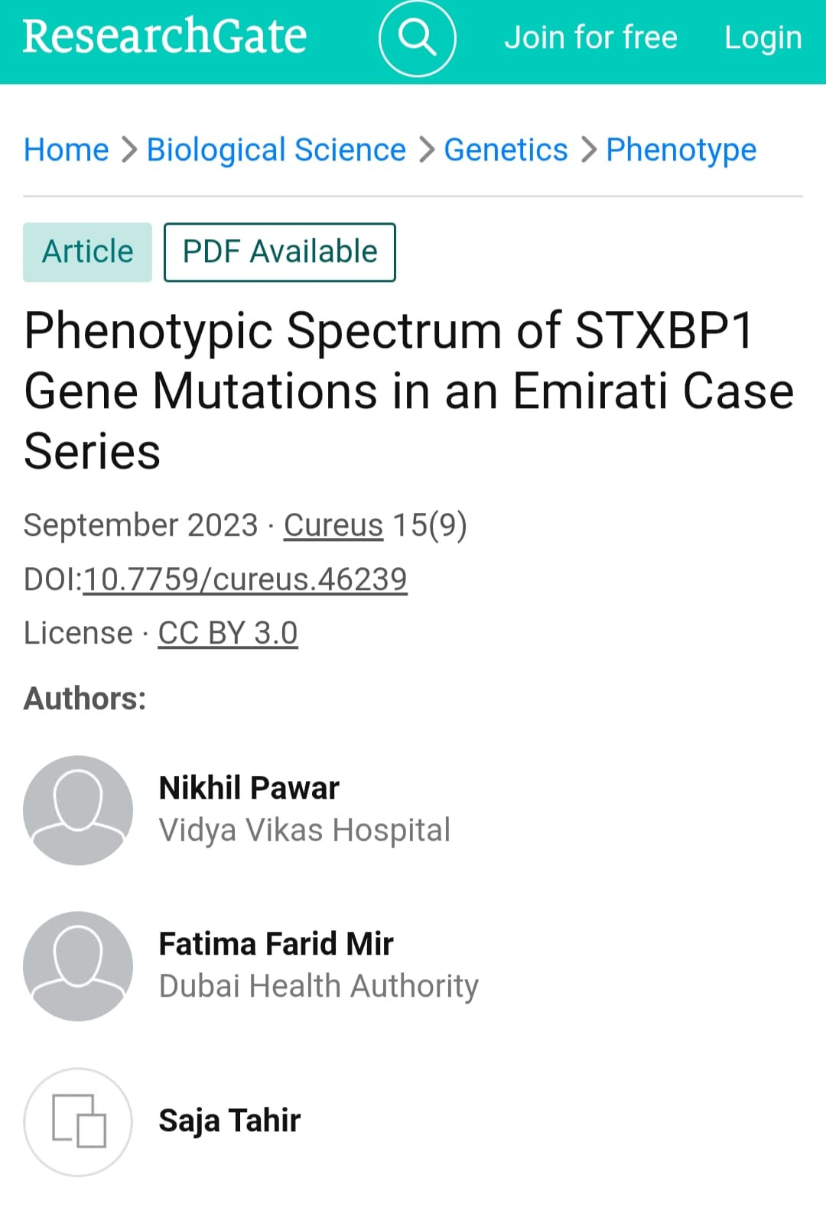Screen dimensions: 826x1223
Task: Open Phenotype breadcrumb
Action: 681,150
